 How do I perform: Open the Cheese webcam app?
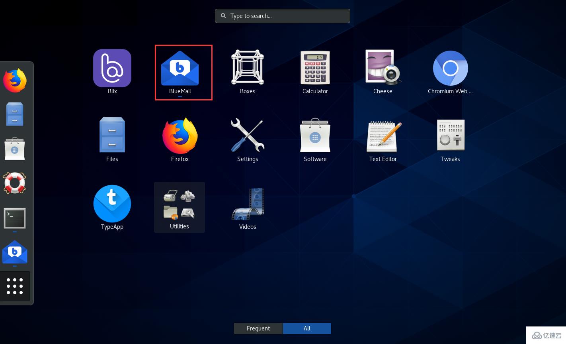point(383,67)
